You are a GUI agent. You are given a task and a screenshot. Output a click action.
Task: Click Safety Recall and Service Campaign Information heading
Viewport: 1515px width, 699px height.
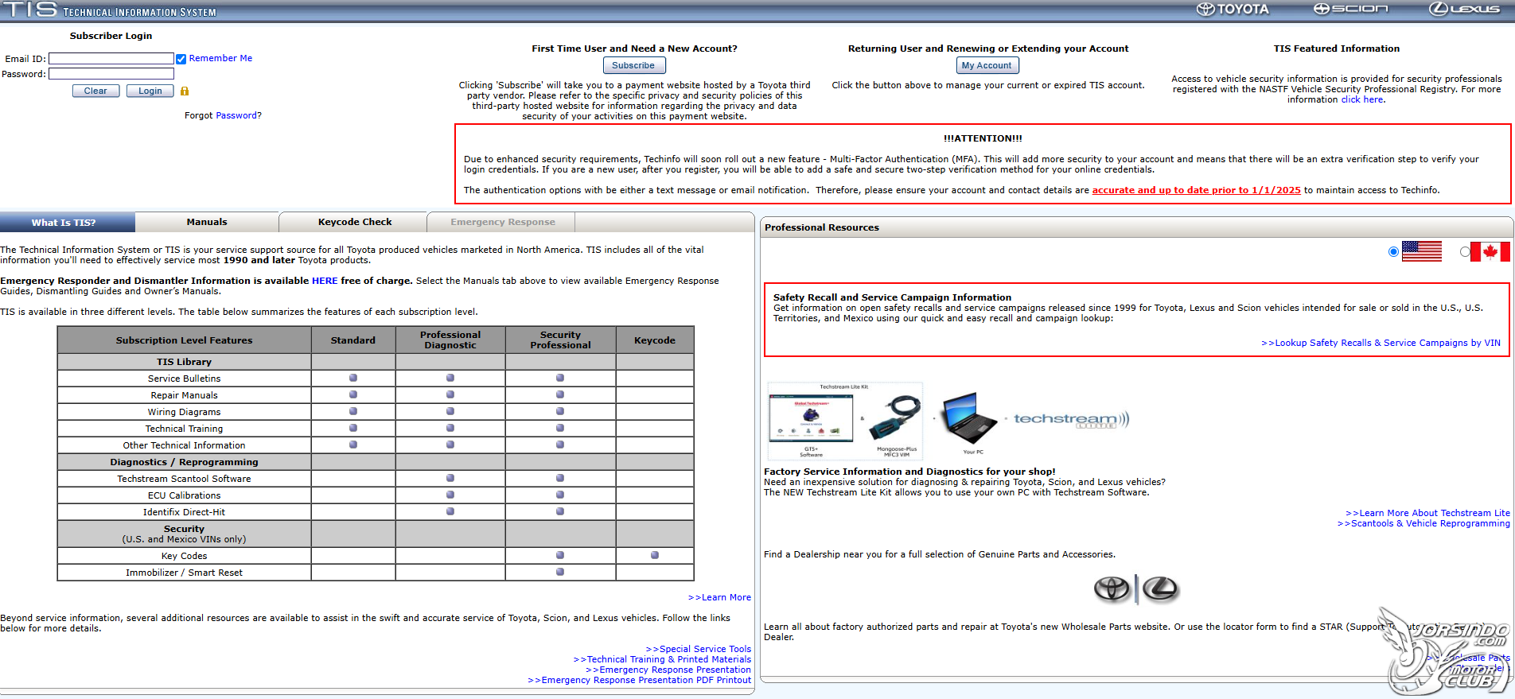(x=892, y=298)
